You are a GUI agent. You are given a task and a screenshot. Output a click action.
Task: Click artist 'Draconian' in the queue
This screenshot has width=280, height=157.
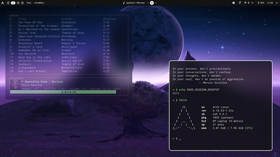click(69, 22)
